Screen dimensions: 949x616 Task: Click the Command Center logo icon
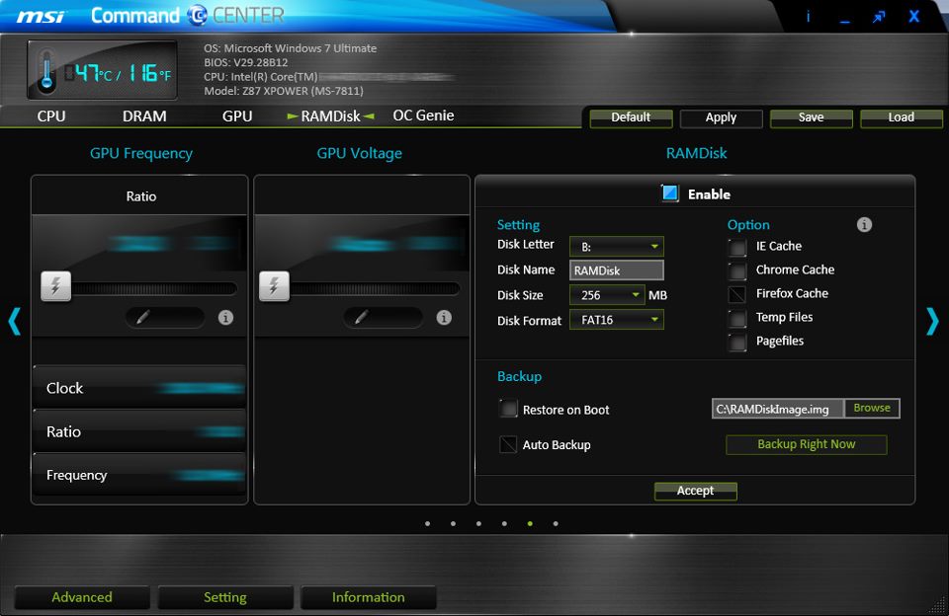[198, 15]
